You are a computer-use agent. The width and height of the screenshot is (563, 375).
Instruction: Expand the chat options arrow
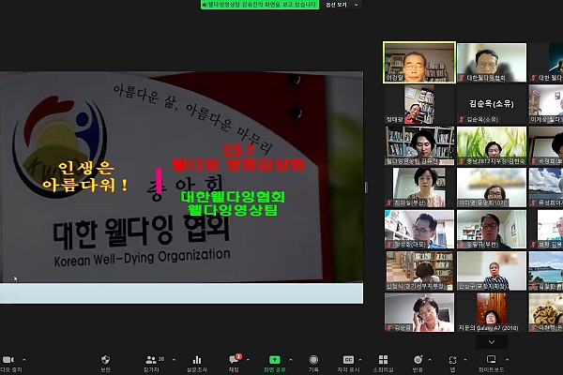(248, 360)
